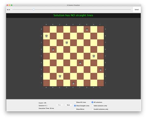This screenshot has width=147, height=119.
Task: Click the queen on square E1
Action: point(73,83)
